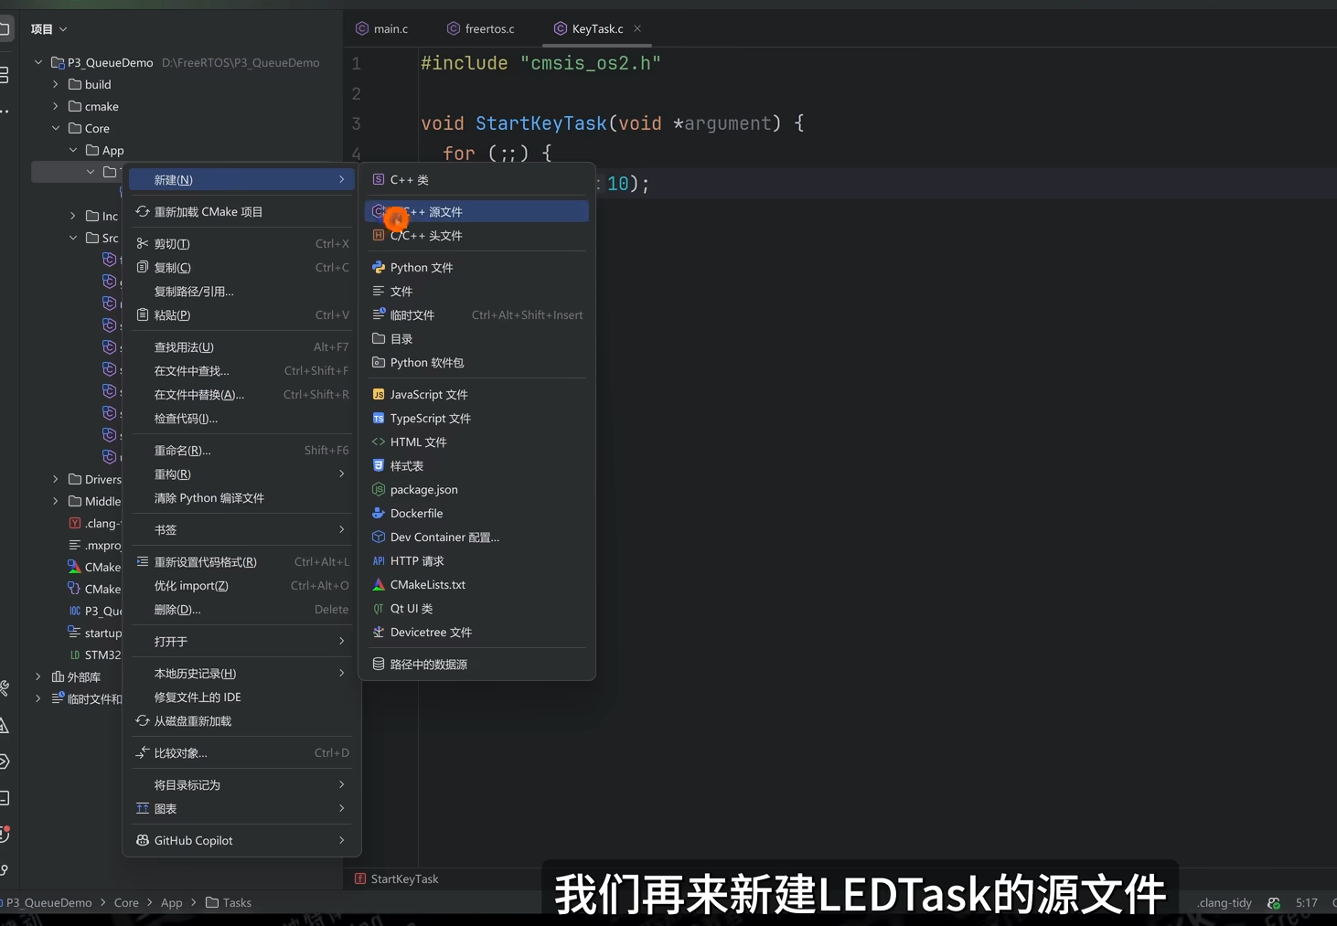Image resolution: width=1337 pixels, height=926 pixels.
Task: Click the Dockerfile icon
Action: 379,513
